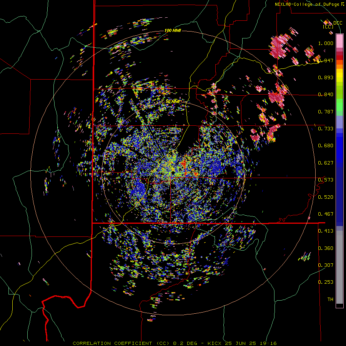Click the NEXLAB-College of DuPage credit text
Image resolution: width=346 pixels, height=346 pixels.
tap(308, 4)
